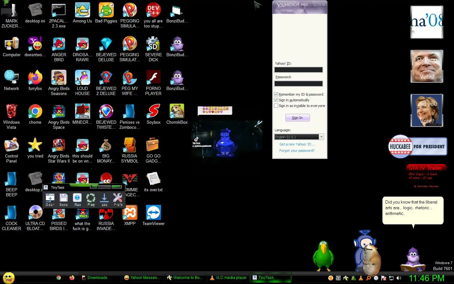The height and width of the screenshot is (284, 454).
Task: Switch to Yahoo! Messenger taskbar button
Action: coord(143,278)
